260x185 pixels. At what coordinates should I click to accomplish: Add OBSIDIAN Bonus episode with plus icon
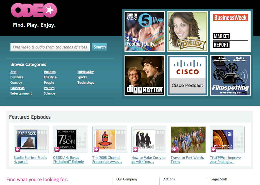tap(57, 149)
